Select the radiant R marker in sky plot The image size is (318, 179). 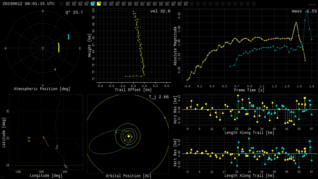point(55,70)
